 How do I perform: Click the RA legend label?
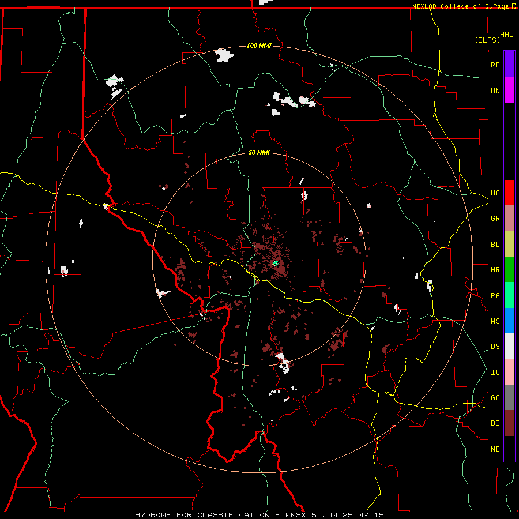pos(495,296)
